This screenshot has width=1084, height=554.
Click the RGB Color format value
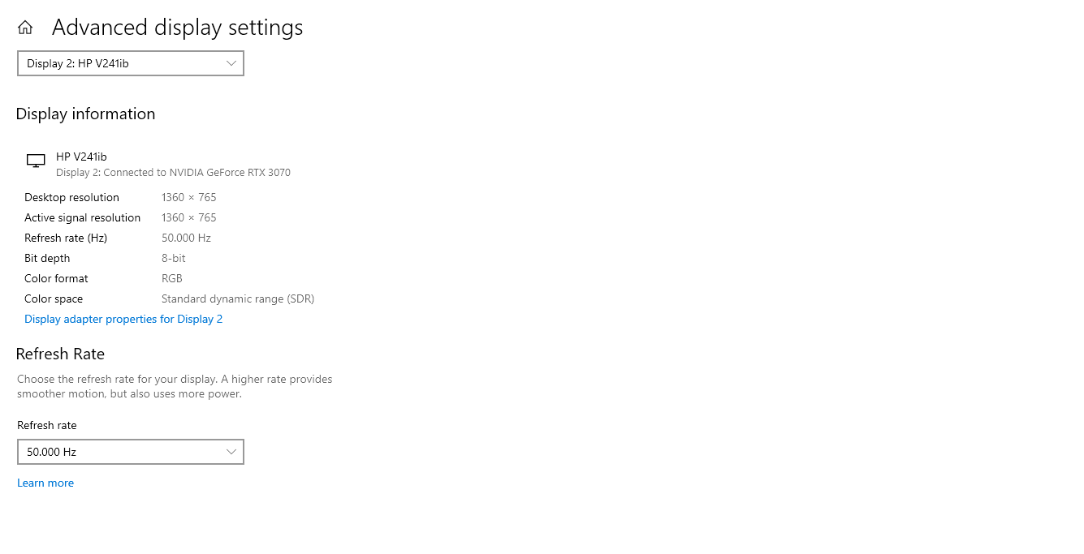tap(171, 278)
